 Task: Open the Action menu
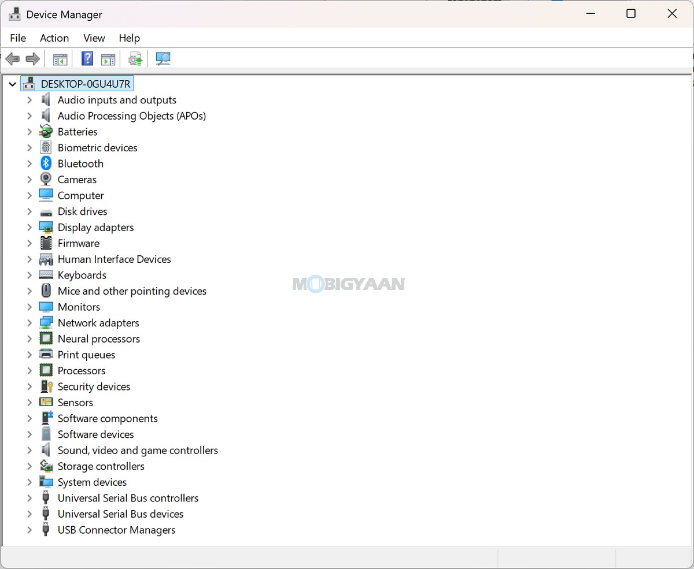pyautogui.click(x=54, y=38)
